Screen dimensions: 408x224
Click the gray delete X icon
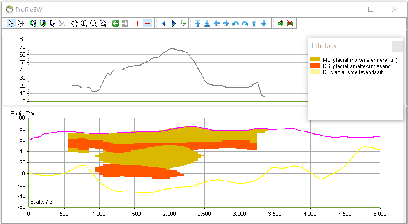(62, 23)
